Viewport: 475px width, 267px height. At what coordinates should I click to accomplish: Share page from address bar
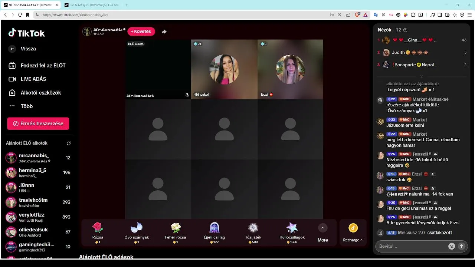pos(348,15)
